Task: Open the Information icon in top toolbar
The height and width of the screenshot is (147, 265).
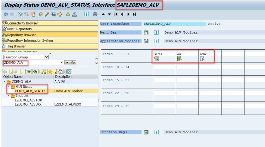Action: [x=86, y=14]
